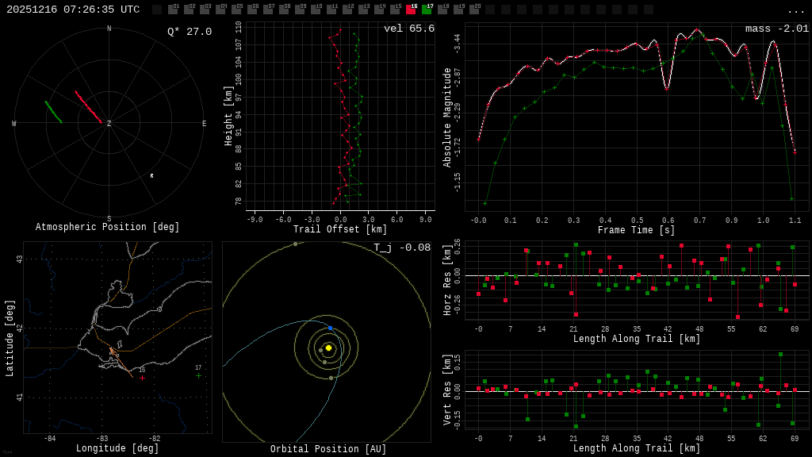
Task: Click the red meteor track in polar plot
Action: click(x=87, y=106)
